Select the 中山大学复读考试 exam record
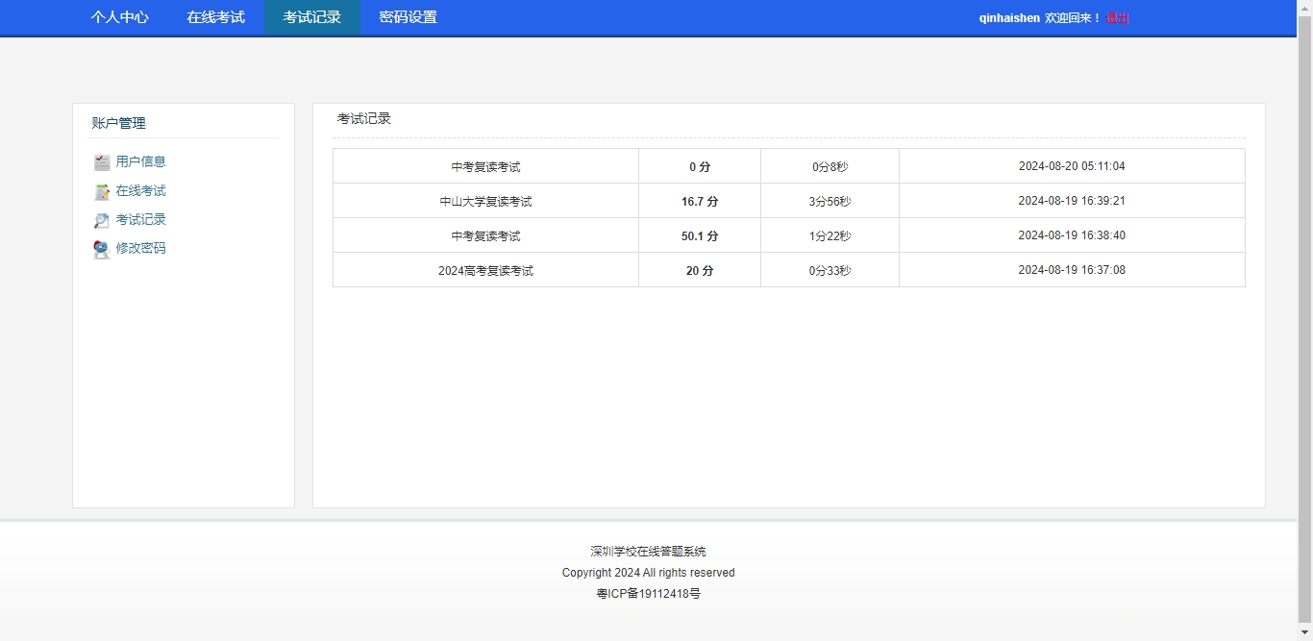 [485, 202]
